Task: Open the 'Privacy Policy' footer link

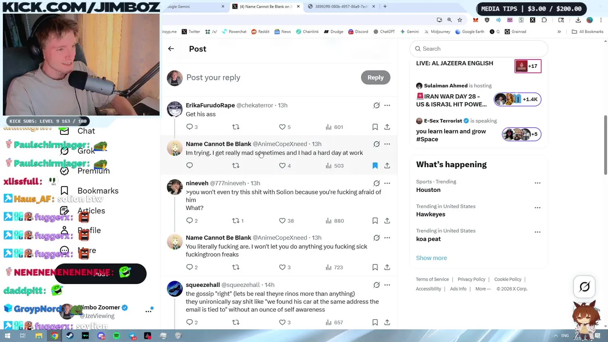Action: tap(471, 279)
